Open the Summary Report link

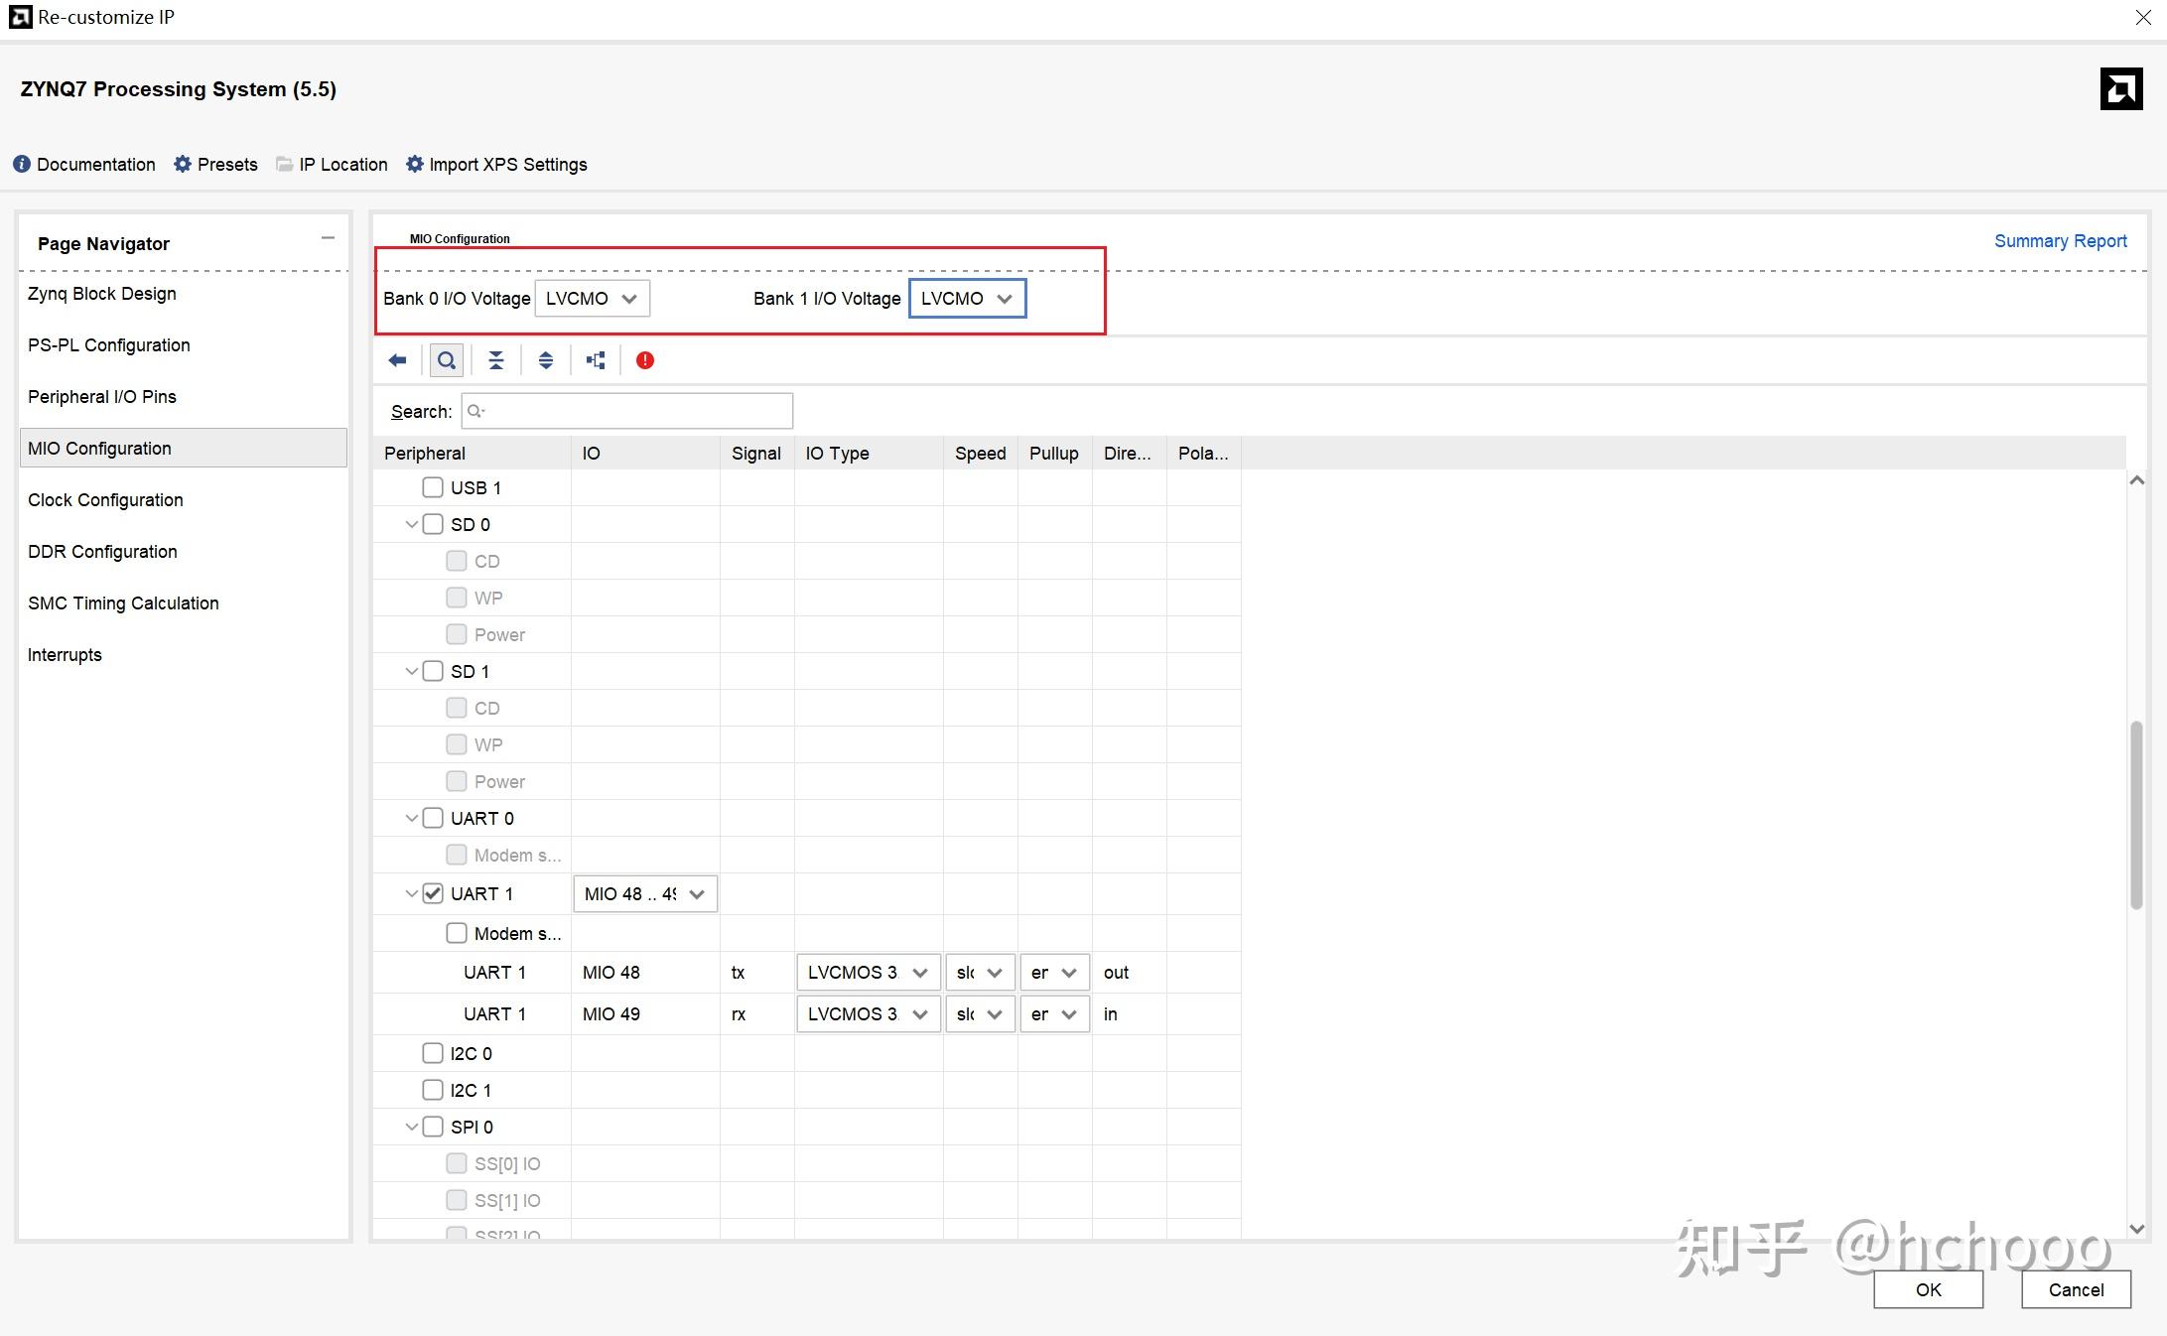pos(2060,241)
